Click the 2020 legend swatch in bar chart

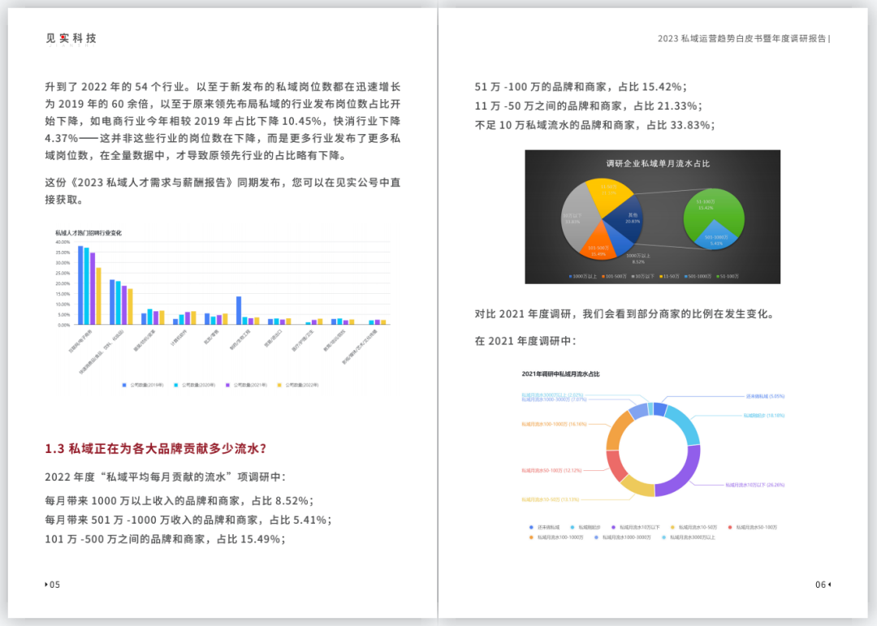click(175, 385)
